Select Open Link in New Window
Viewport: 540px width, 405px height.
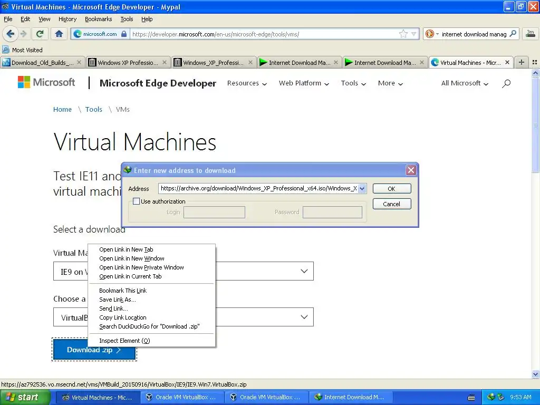click(x=151, y=258)
